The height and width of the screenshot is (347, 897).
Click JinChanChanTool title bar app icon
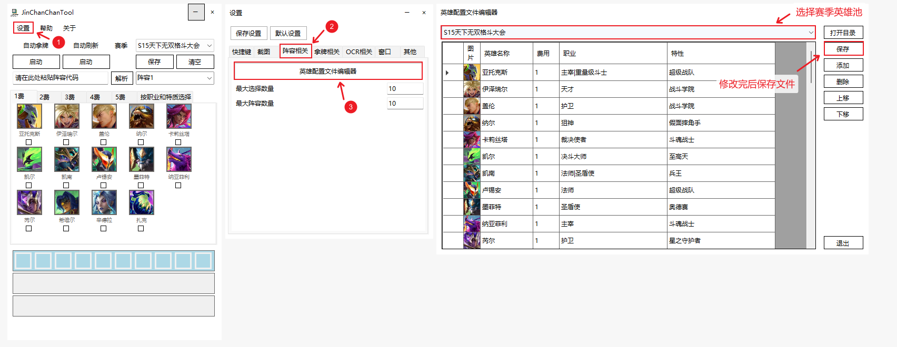(x=15, y=12)
